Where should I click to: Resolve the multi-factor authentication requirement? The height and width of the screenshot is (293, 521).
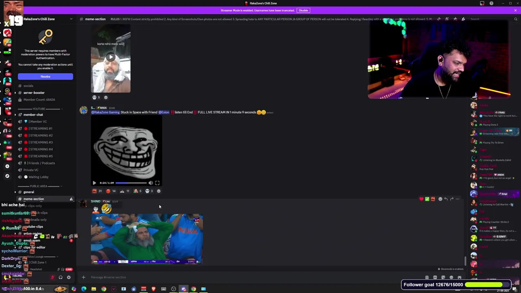[x=45, y=77]
